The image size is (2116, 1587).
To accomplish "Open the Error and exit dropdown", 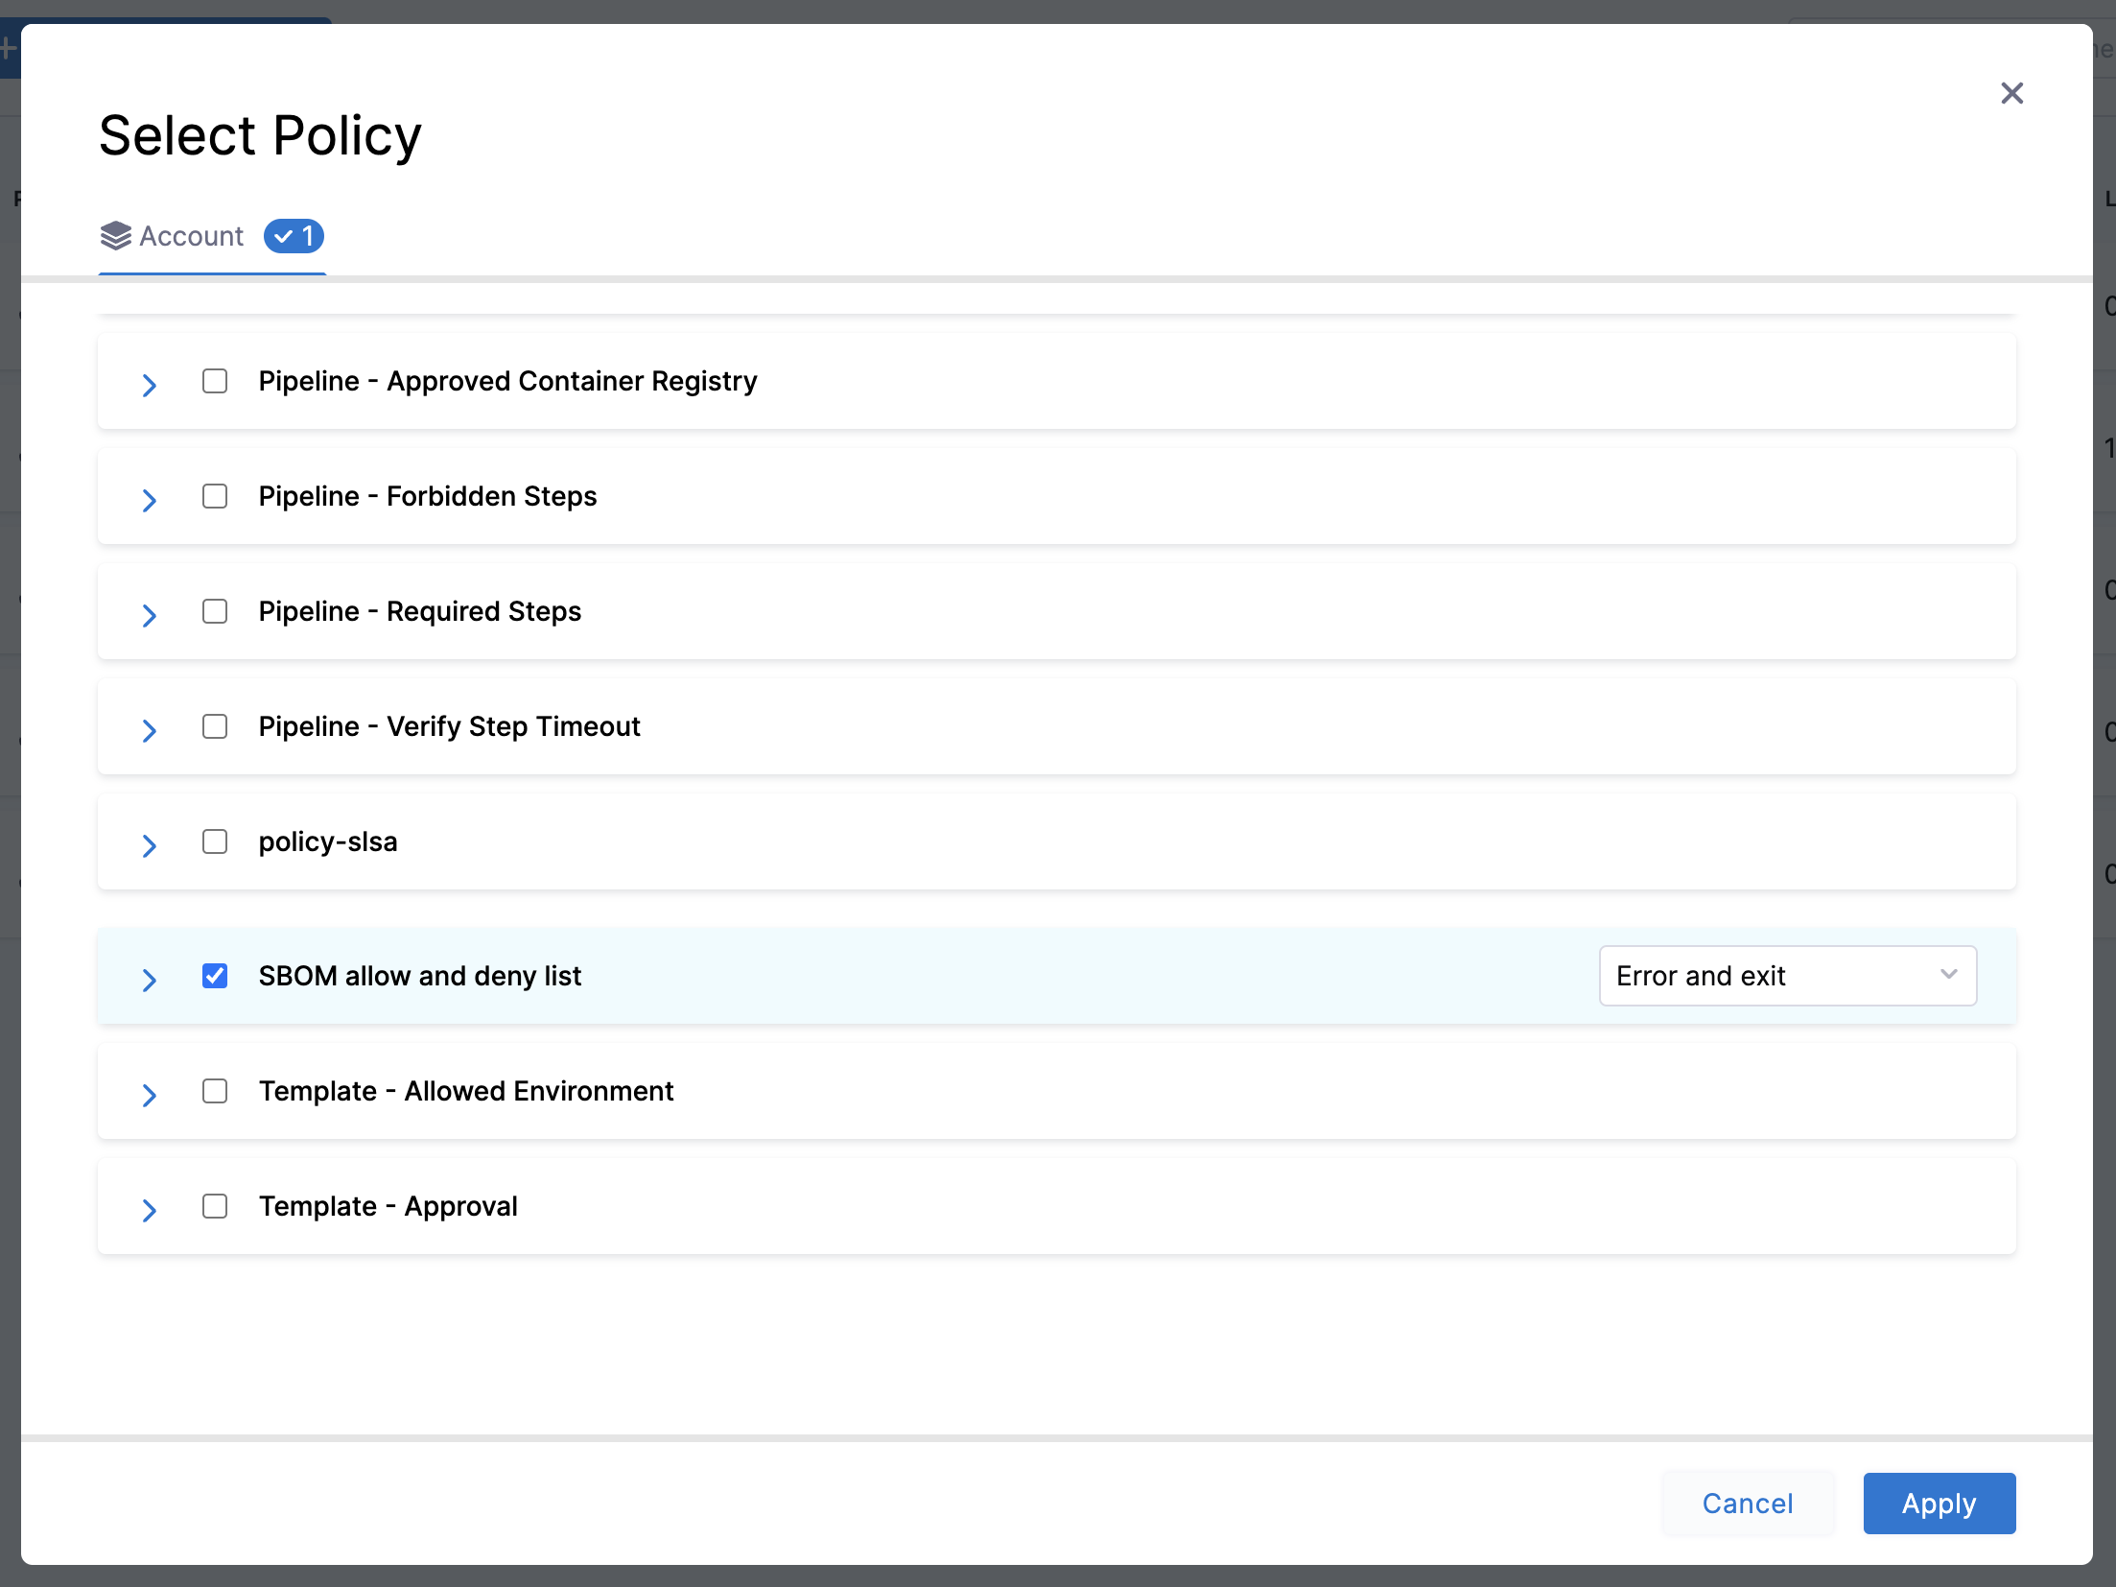I will pyautogui.click(x=1786, y=975).
